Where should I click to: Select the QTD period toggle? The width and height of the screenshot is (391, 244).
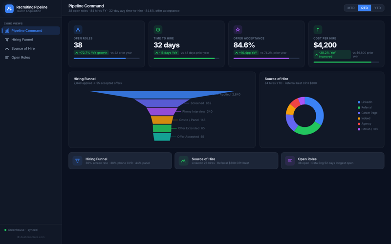click(364, 8)
